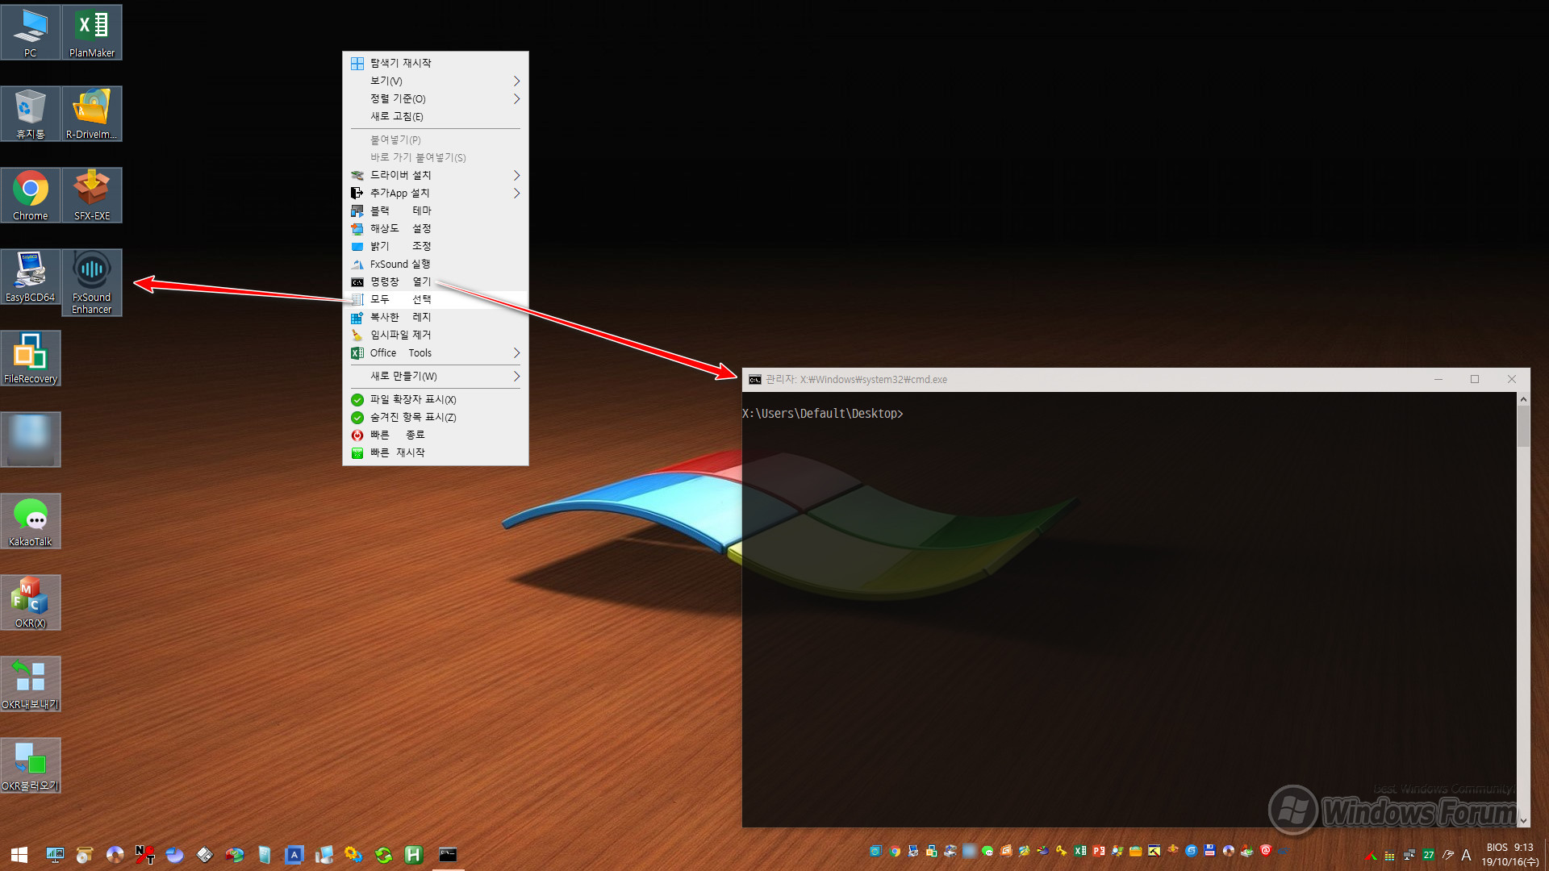Select the OKR(X) desktop icon
Screen dimensions: 1549x871
pos(31,602)
